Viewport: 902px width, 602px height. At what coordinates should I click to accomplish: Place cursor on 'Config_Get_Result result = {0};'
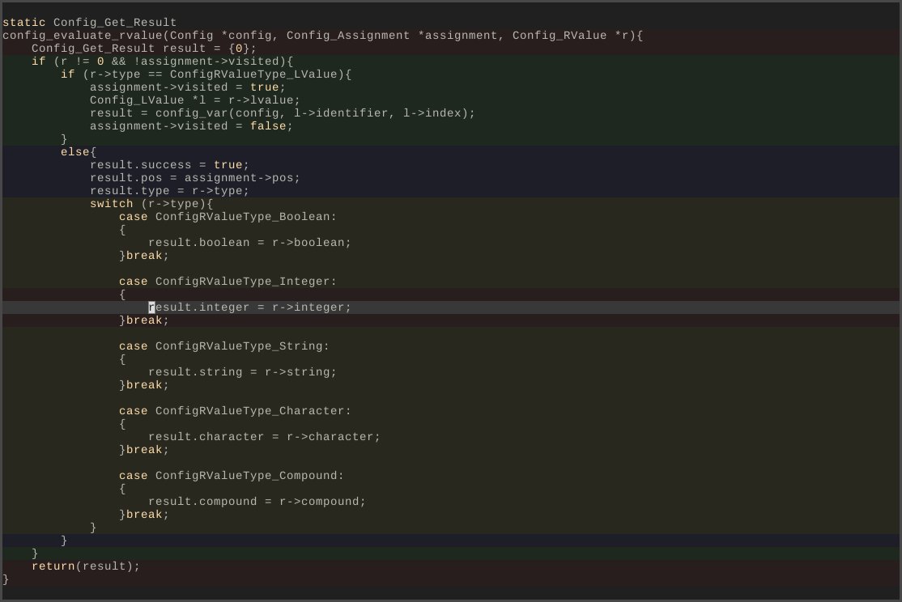click(x=144, y=49)
